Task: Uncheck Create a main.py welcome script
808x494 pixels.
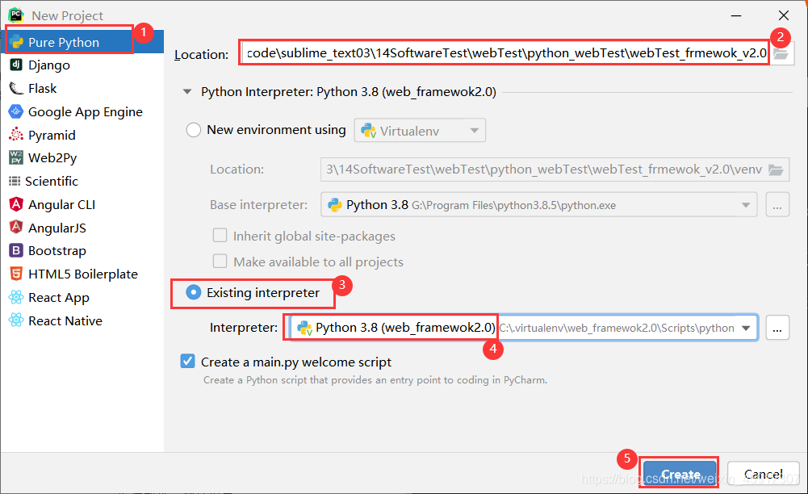Action: click(187, 361)
